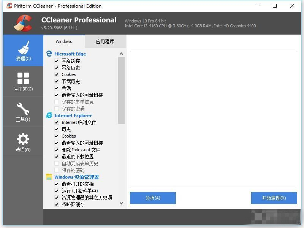Viewport: 304px width, 228px height.
Task: Click the 开始清理(R) run cleaner button
Action: pos(274,198)
